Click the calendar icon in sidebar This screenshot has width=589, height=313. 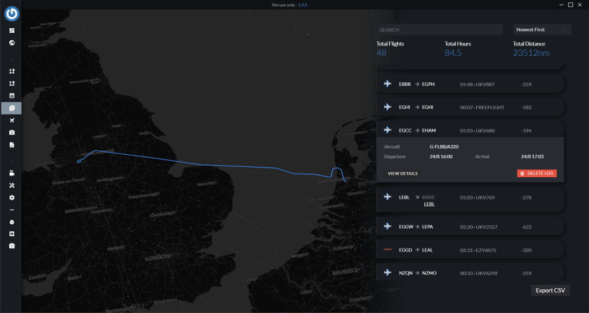[x=12, y=96]
